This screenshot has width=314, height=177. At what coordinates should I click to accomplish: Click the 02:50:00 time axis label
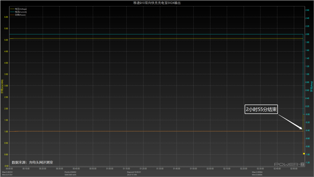[294, 169]
